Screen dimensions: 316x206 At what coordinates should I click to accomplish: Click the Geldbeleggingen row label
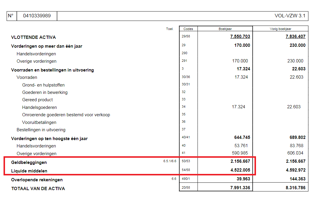pyautogui.click(x=29, y=162)
